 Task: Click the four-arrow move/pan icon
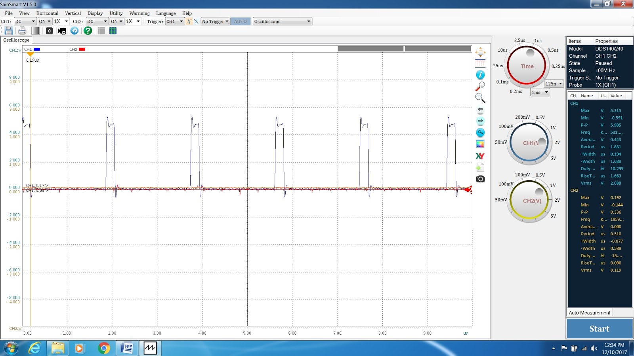[x=480, y=52]
